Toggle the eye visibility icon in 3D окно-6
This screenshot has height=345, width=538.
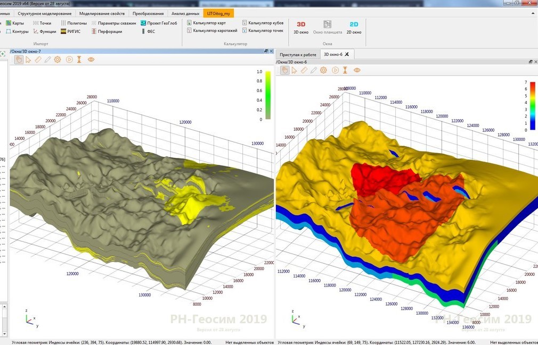click(x=357, y=70)
